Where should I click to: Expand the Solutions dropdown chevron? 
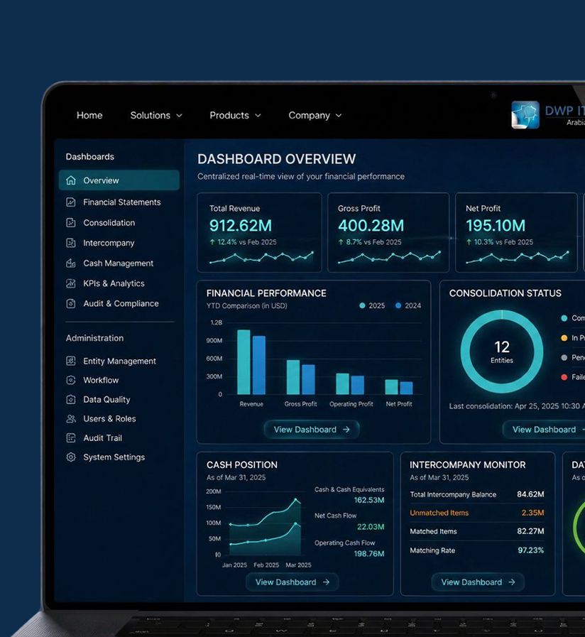pos(179,116)
